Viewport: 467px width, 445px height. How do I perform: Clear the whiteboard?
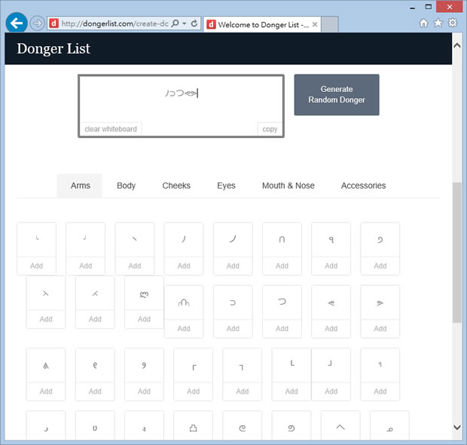(x=111, y=129)
